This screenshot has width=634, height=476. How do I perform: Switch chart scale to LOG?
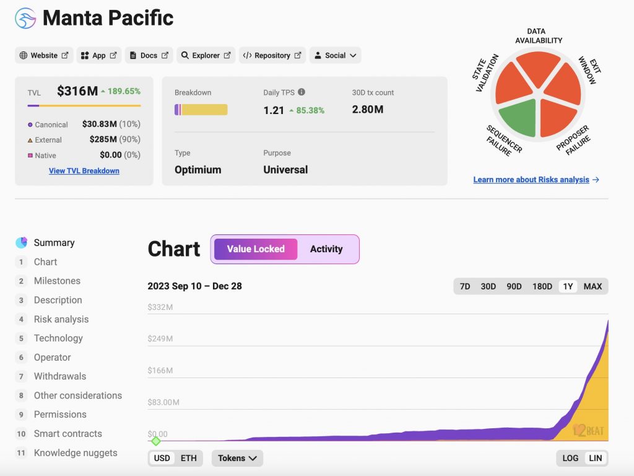570,458
